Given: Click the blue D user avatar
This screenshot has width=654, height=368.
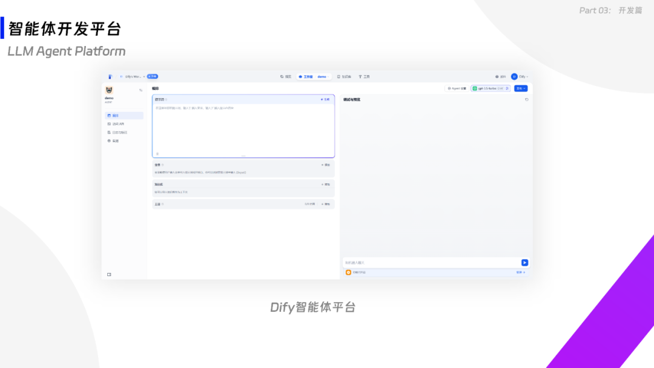Looking at the screenshot, I should point(514,77).
